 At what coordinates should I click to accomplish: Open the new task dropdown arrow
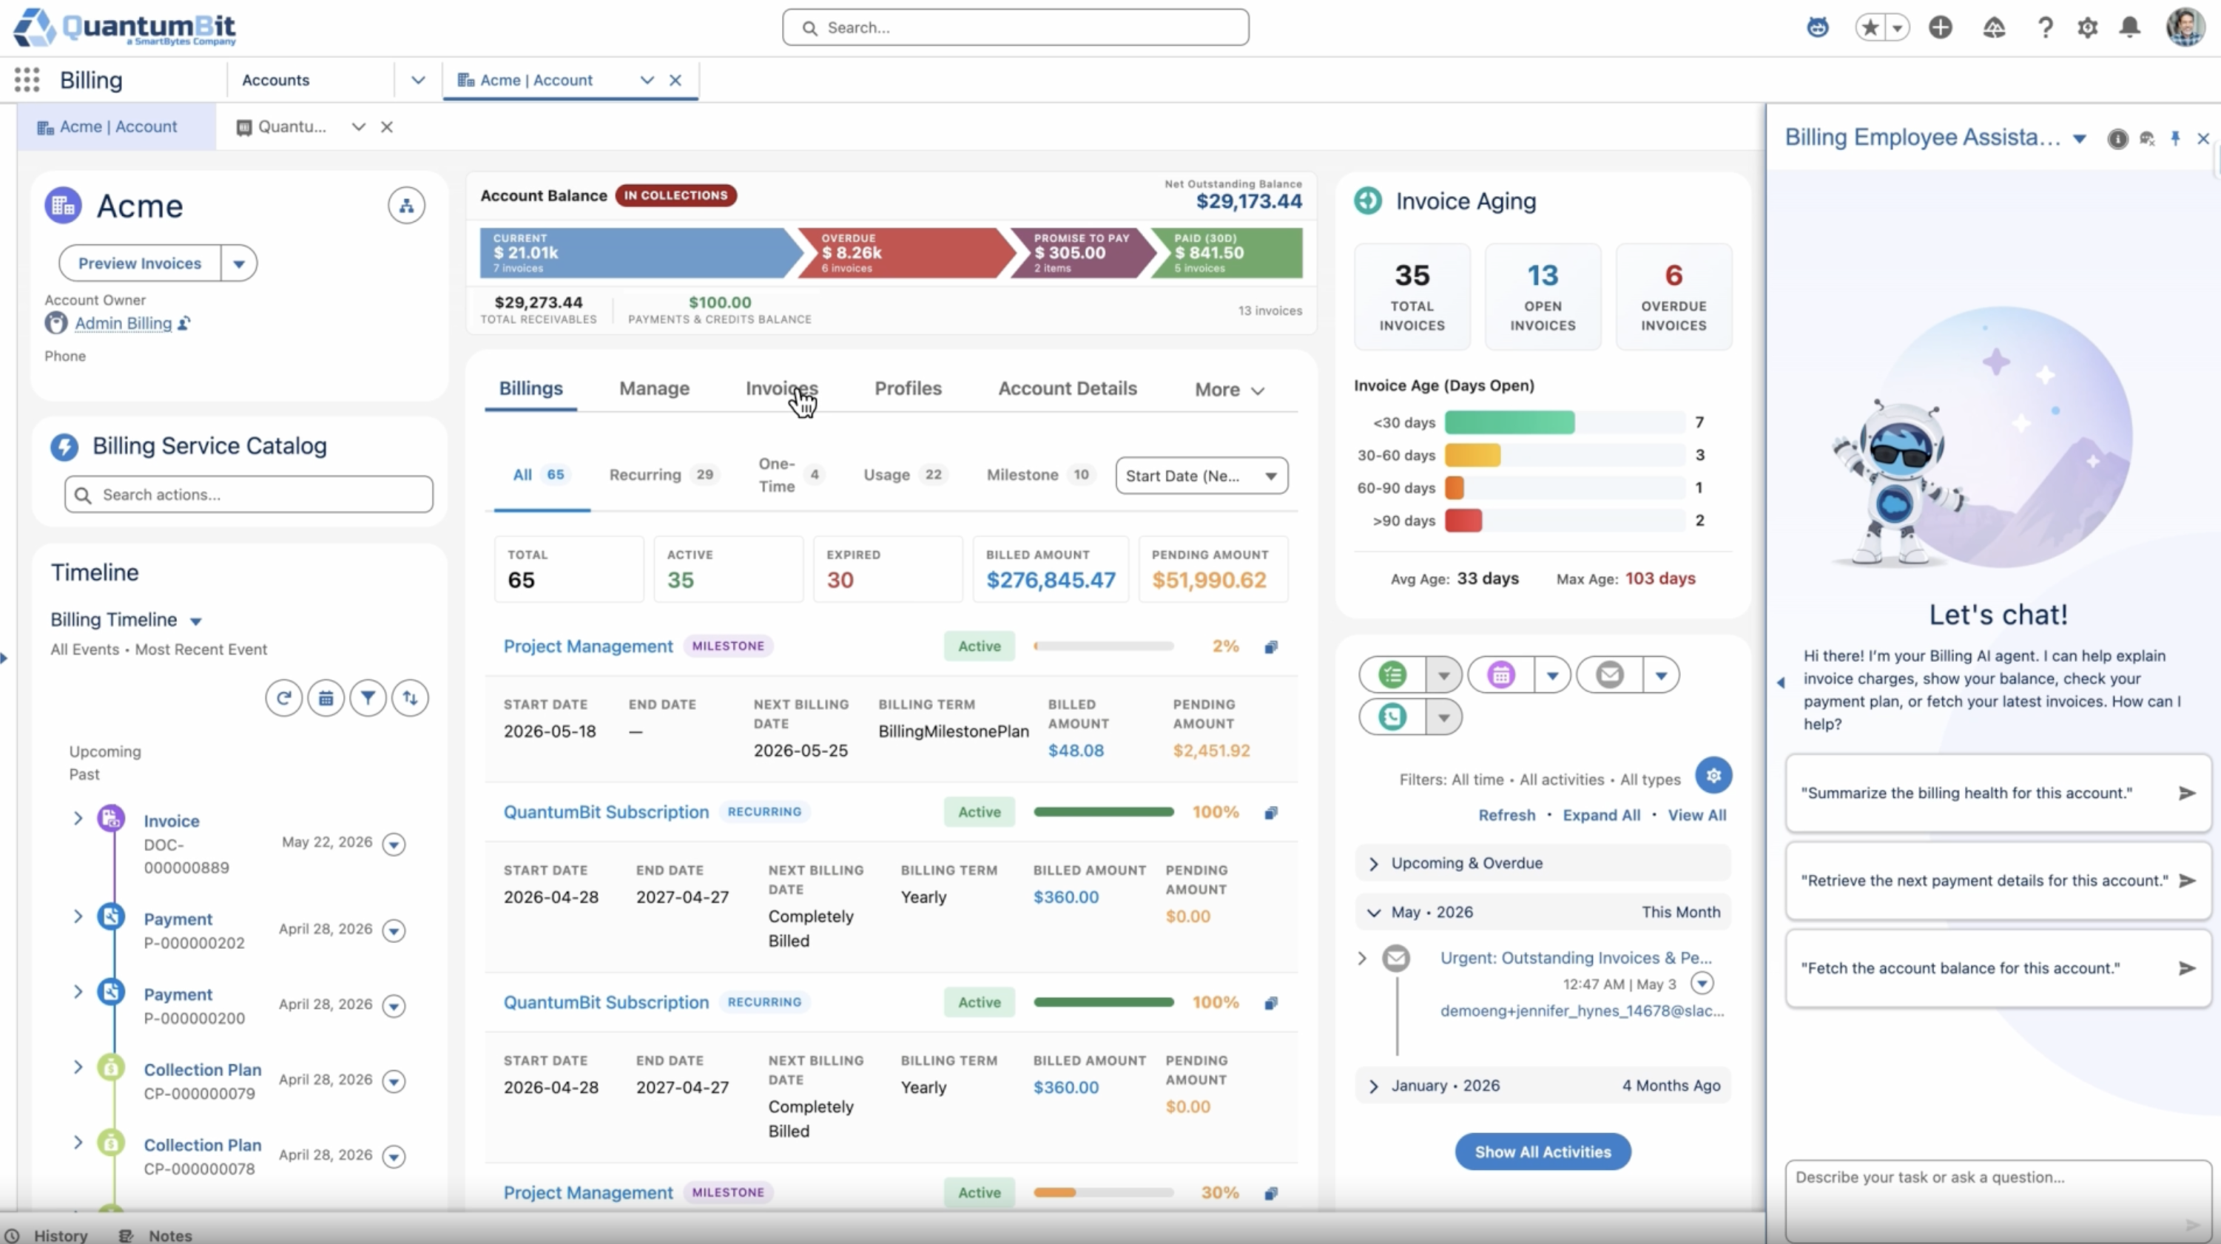1443,675
